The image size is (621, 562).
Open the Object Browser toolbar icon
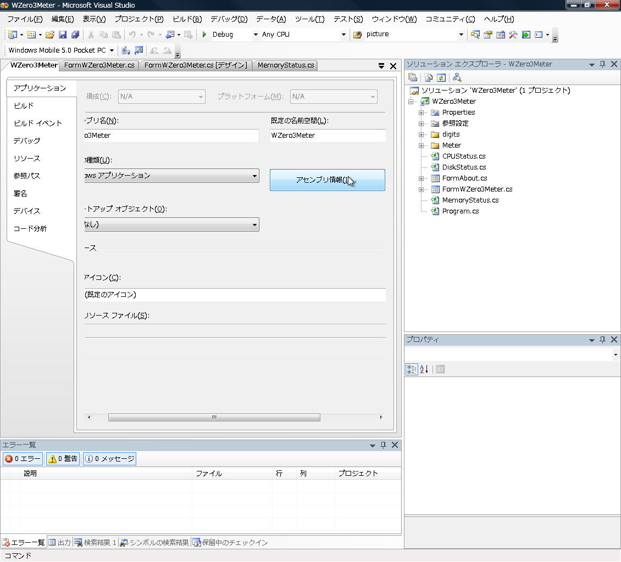501,35
